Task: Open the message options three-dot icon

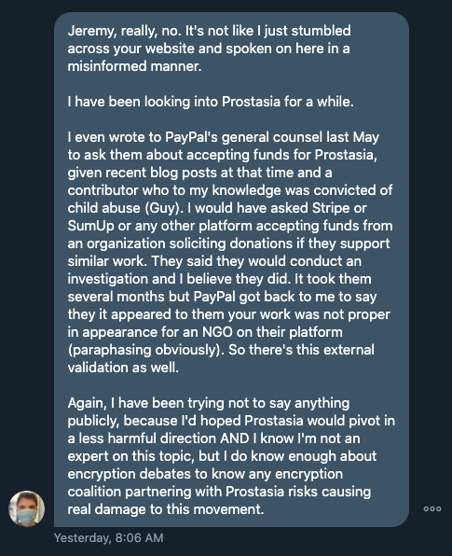Action: [432, 508]
